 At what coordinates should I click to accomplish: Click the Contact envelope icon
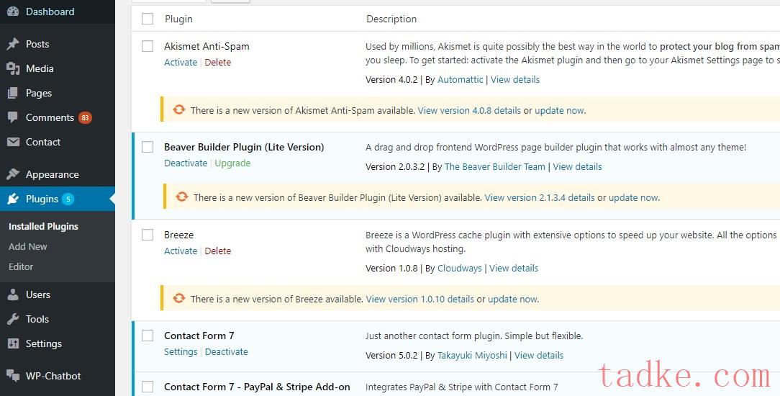(13, 142)
